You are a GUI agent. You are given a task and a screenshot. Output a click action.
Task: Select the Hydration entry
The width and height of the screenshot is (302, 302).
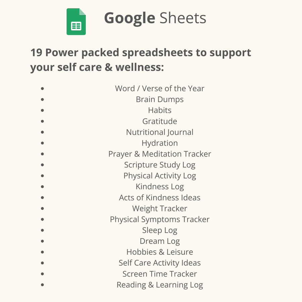tap(159, 143)
